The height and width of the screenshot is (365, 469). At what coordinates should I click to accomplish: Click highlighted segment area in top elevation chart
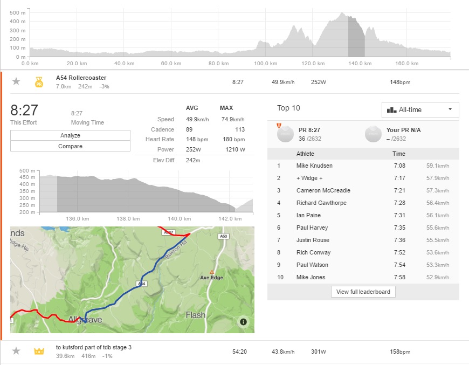356,37
